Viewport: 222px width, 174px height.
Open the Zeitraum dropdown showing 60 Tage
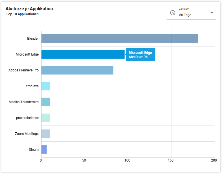click(192, 15)
